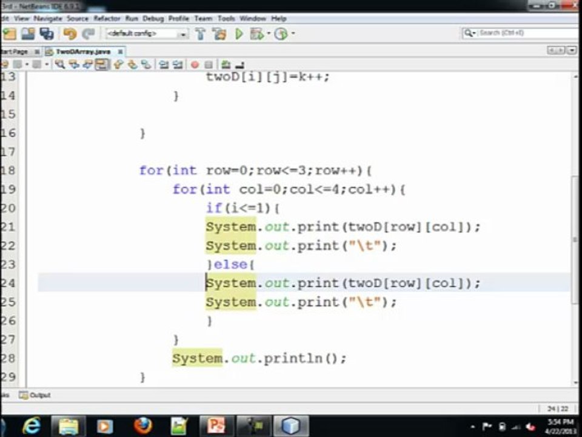Comment the selected code lines
This screenshot has height=437, width=582.
click(x=226, y=64)
